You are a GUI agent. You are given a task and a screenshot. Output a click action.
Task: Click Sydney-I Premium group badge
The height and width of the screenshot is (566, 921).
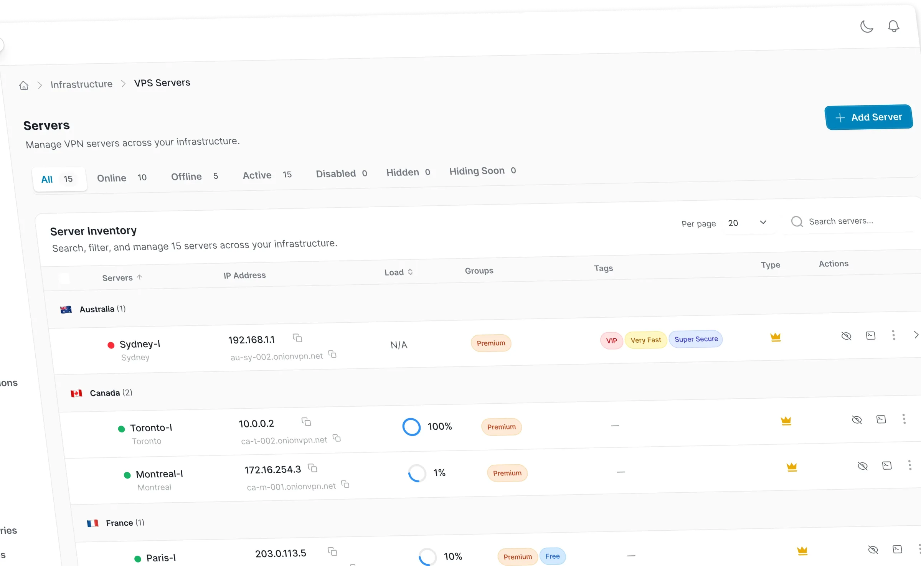[491, 343]
